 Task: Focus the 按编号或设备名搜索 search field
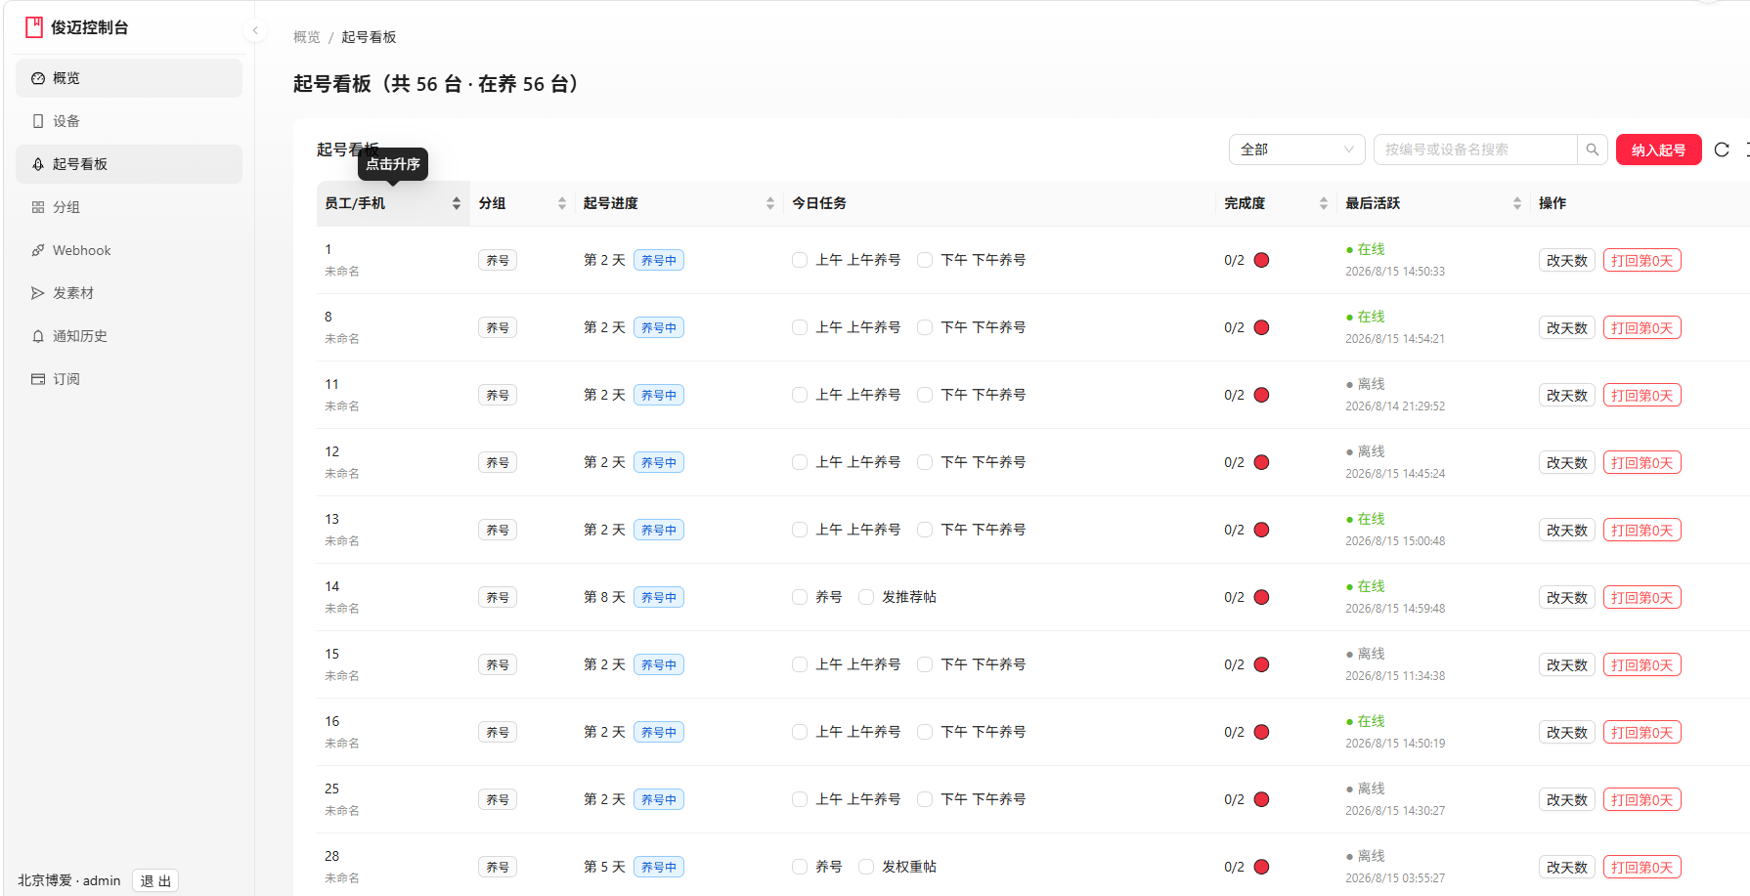[1475, 149]
